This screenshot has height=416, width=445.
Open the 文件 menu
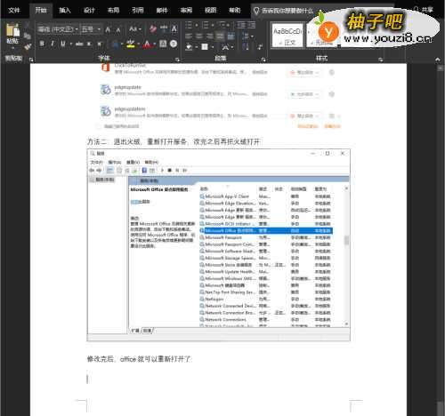coord(14,11)
